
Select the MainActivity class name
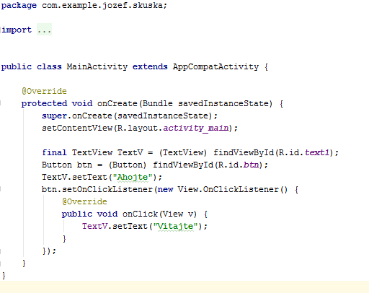(x=97, y=66)
